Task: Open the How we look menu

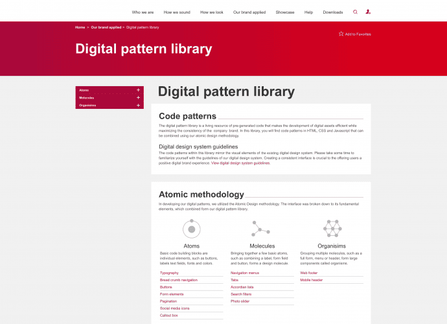Action: (x=212, y=12)
